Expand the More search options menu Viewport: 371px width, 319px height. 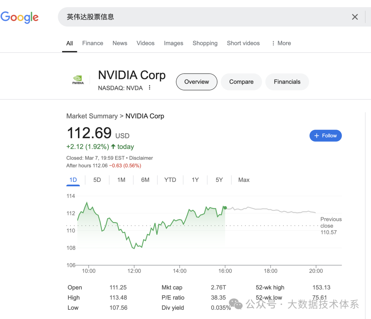pyautogui.click(x=281, y=43)
